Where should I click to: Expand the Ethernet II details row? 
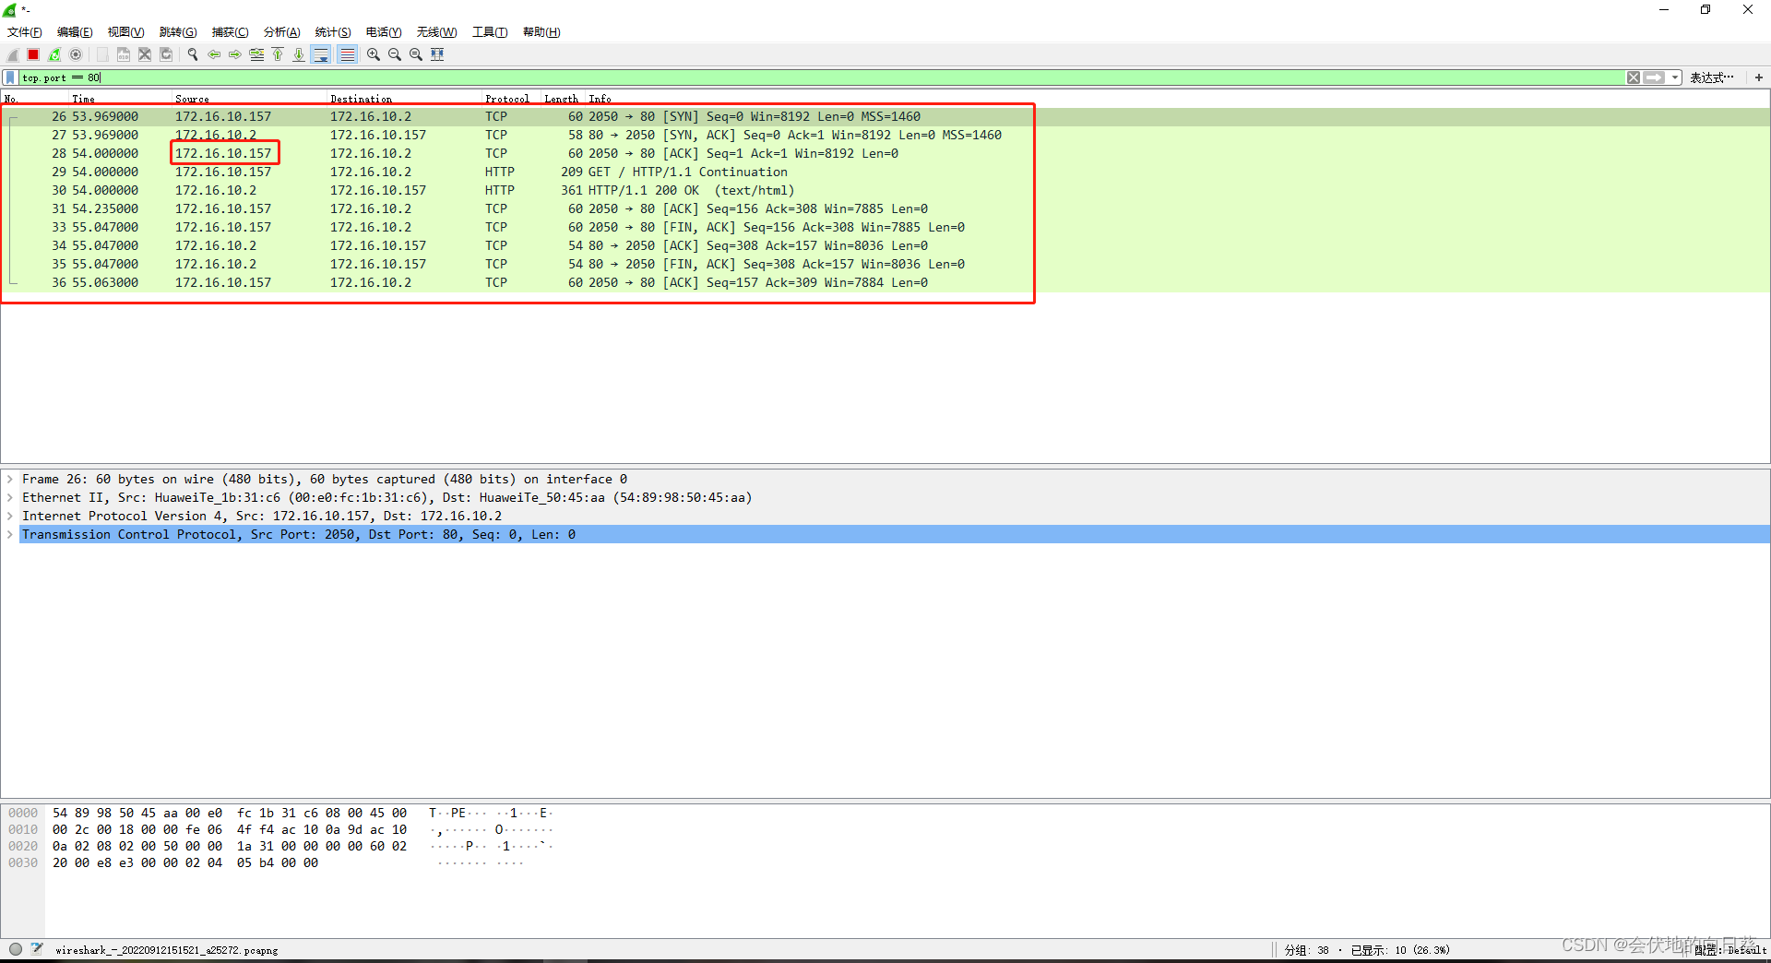pos(10,498)
